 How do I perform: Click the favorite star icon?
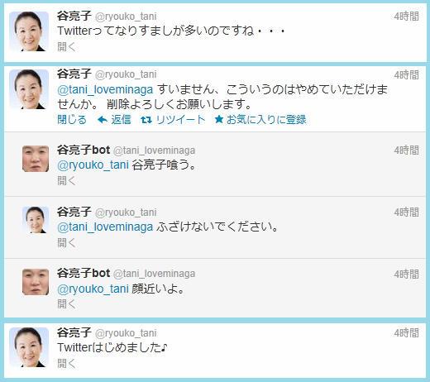[219, 119]
